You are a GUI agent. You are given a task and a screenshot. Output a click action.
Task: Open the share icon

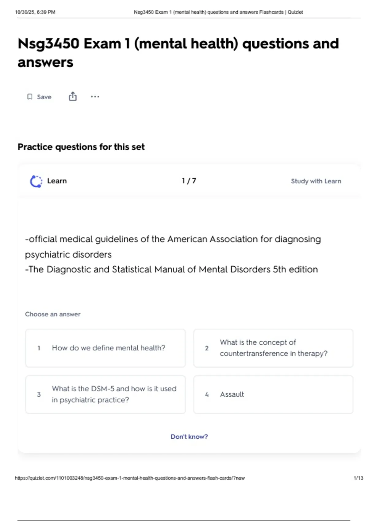pos(73,96)
